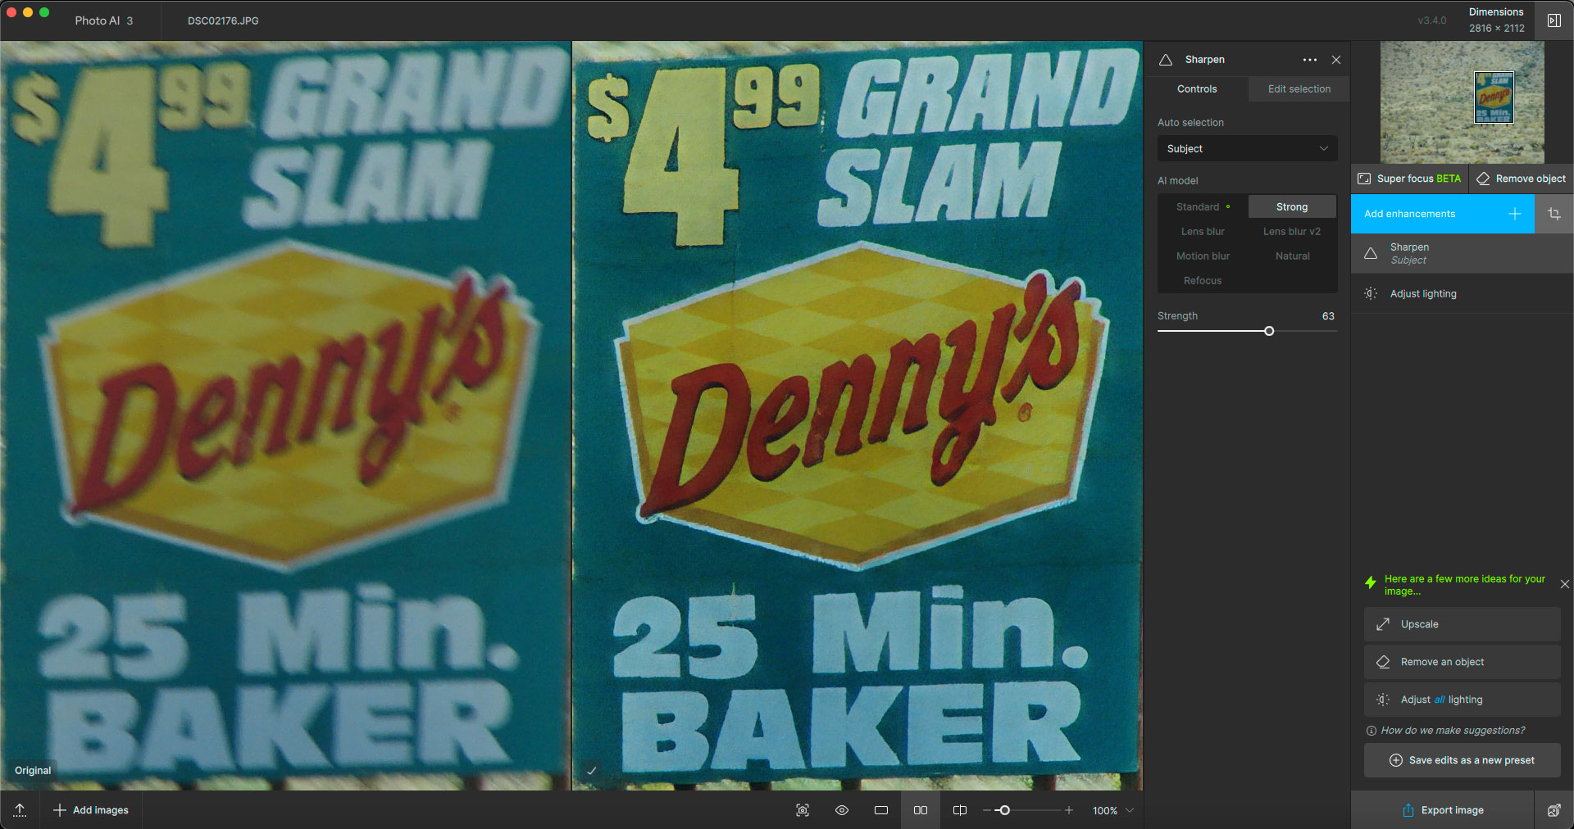The height and width of the screenshot is (829, 1574).
Task: Dismiss the suggestions ideas banner
Action: click(x=1565, y=584)
